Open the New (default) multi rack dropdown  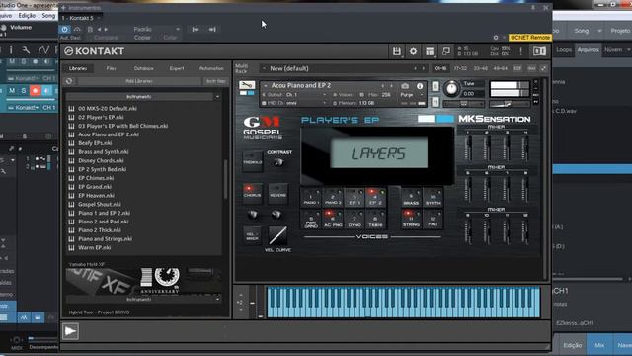pos(343,68)
